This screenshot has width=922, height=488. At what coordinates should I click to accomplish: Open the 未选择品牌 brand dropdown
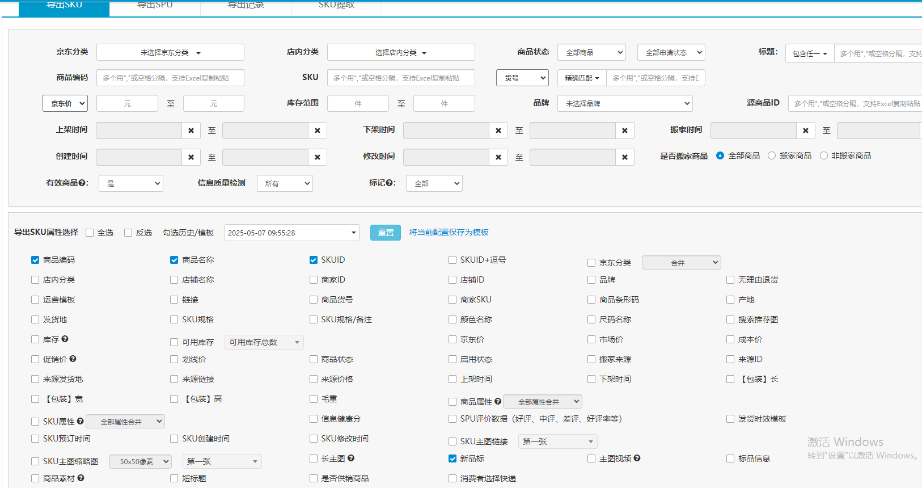(625, 103)
